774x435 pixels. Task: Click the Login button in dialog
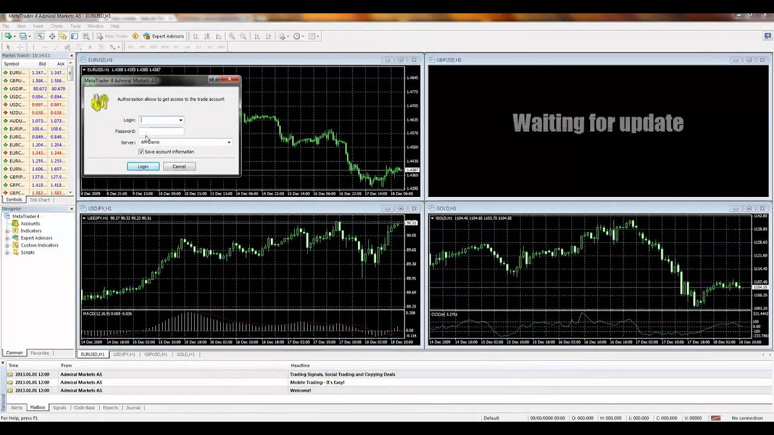tap(143, 167)
